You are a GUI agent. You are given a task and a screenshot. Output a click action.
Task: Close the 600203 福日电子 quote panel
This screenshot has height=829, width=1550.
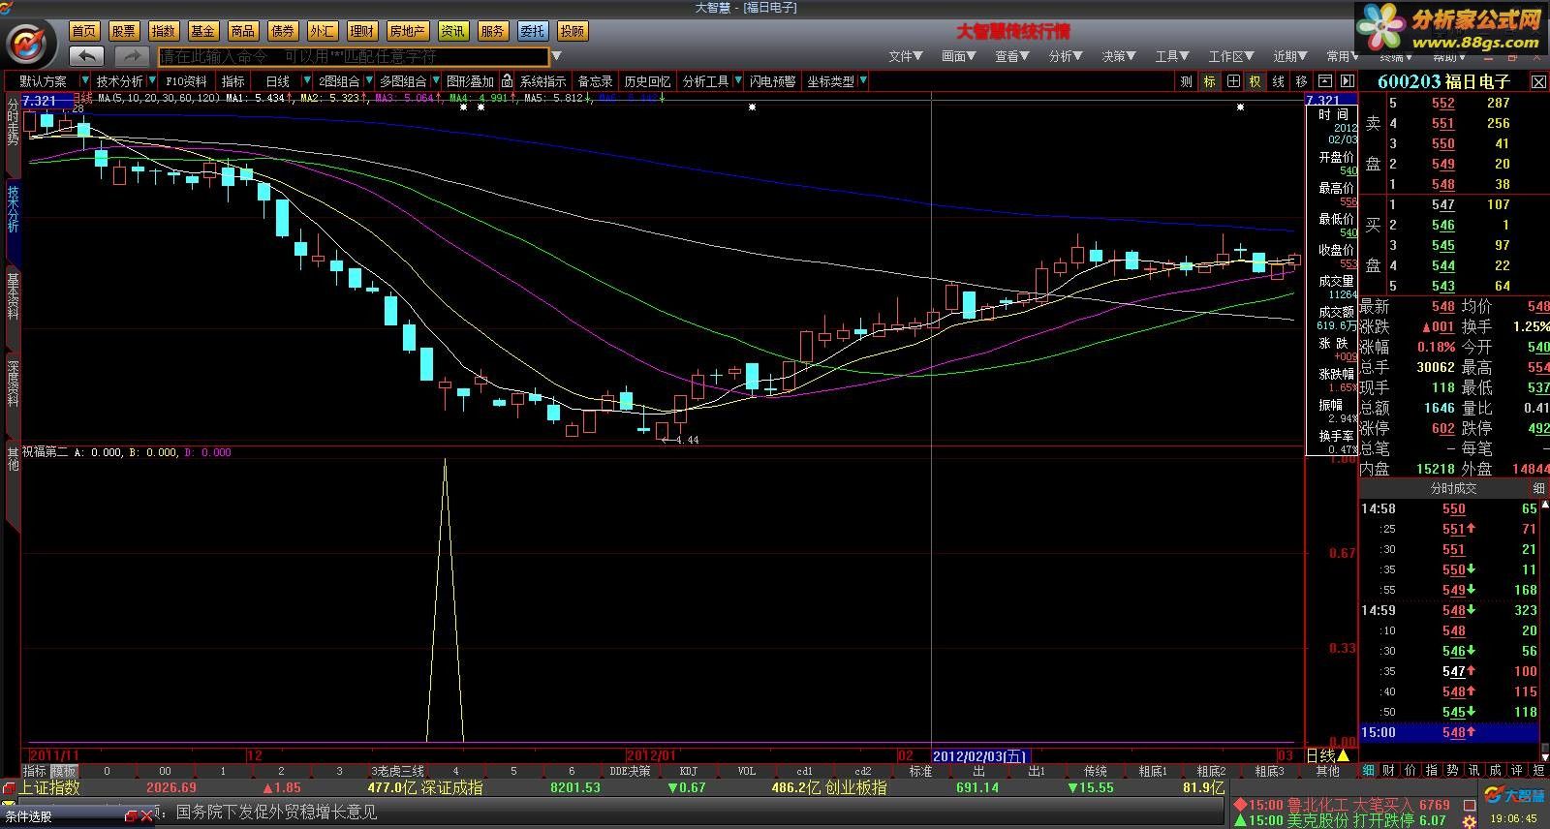pyautogui.click(x=1538, y=82)
